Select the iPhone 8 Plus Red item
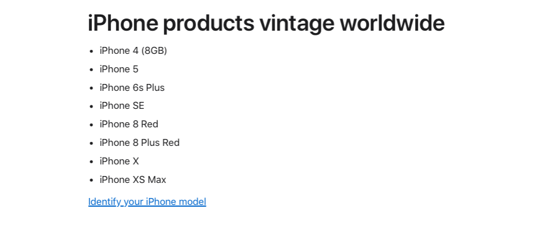Image resolution: width=555 pixels, height=231 pixels. tap(139, 142)
